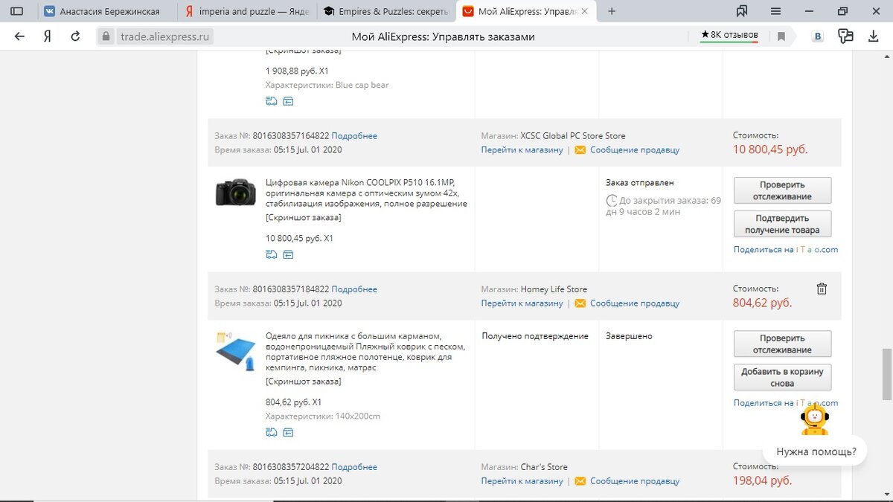The height and width of the screenshot is (502, 893).
Task: Click Добавить в корзину снова button
Action: click(x=782, y=378)
